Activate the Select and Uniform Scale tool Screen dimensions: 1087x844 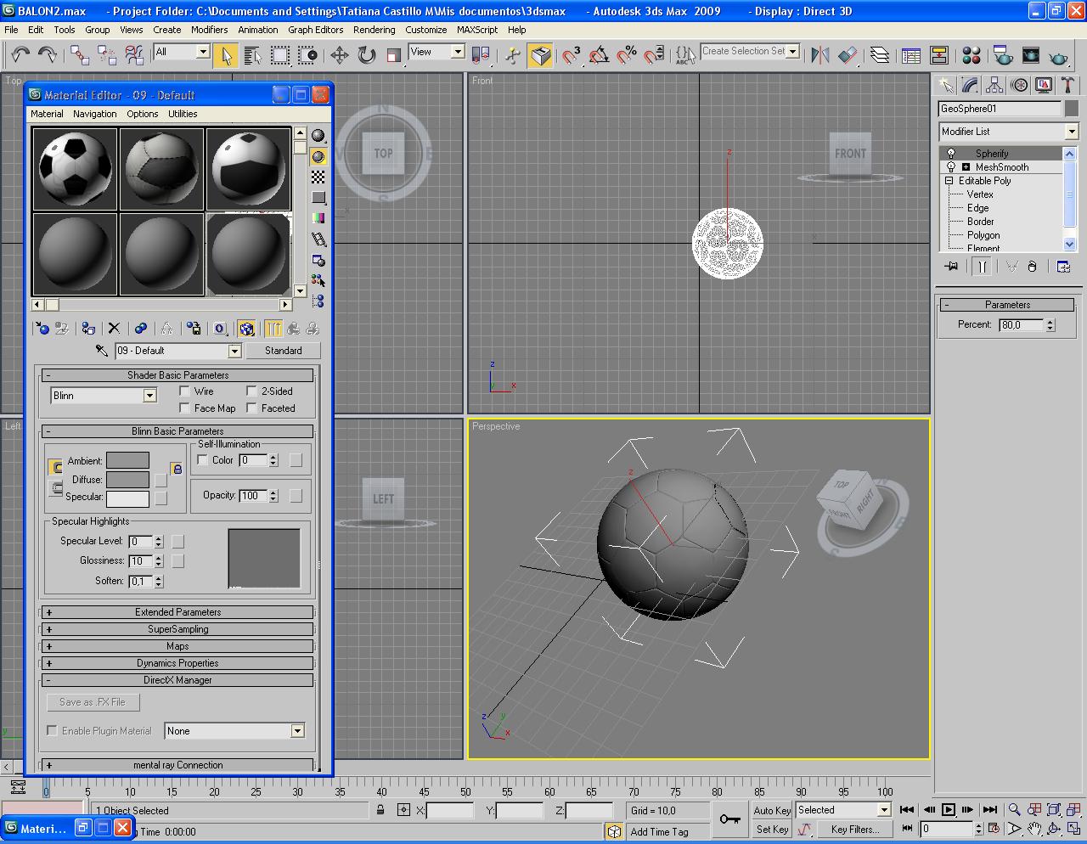coord(394,55)
